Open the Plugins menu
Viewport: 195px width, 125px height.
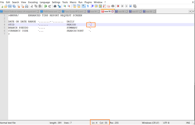point(88,2)
